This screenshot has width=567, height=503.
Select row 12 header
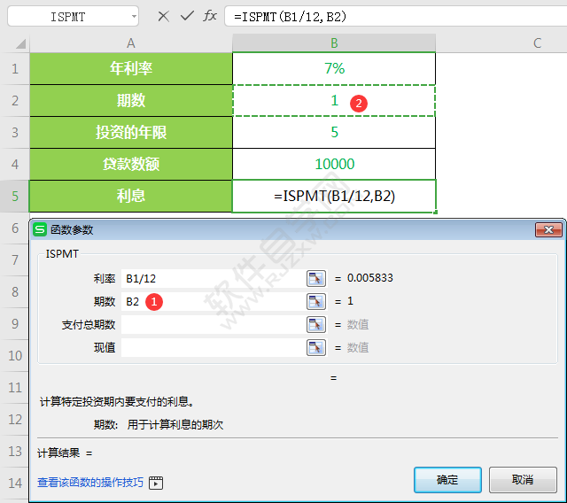[x=15, y=420]
